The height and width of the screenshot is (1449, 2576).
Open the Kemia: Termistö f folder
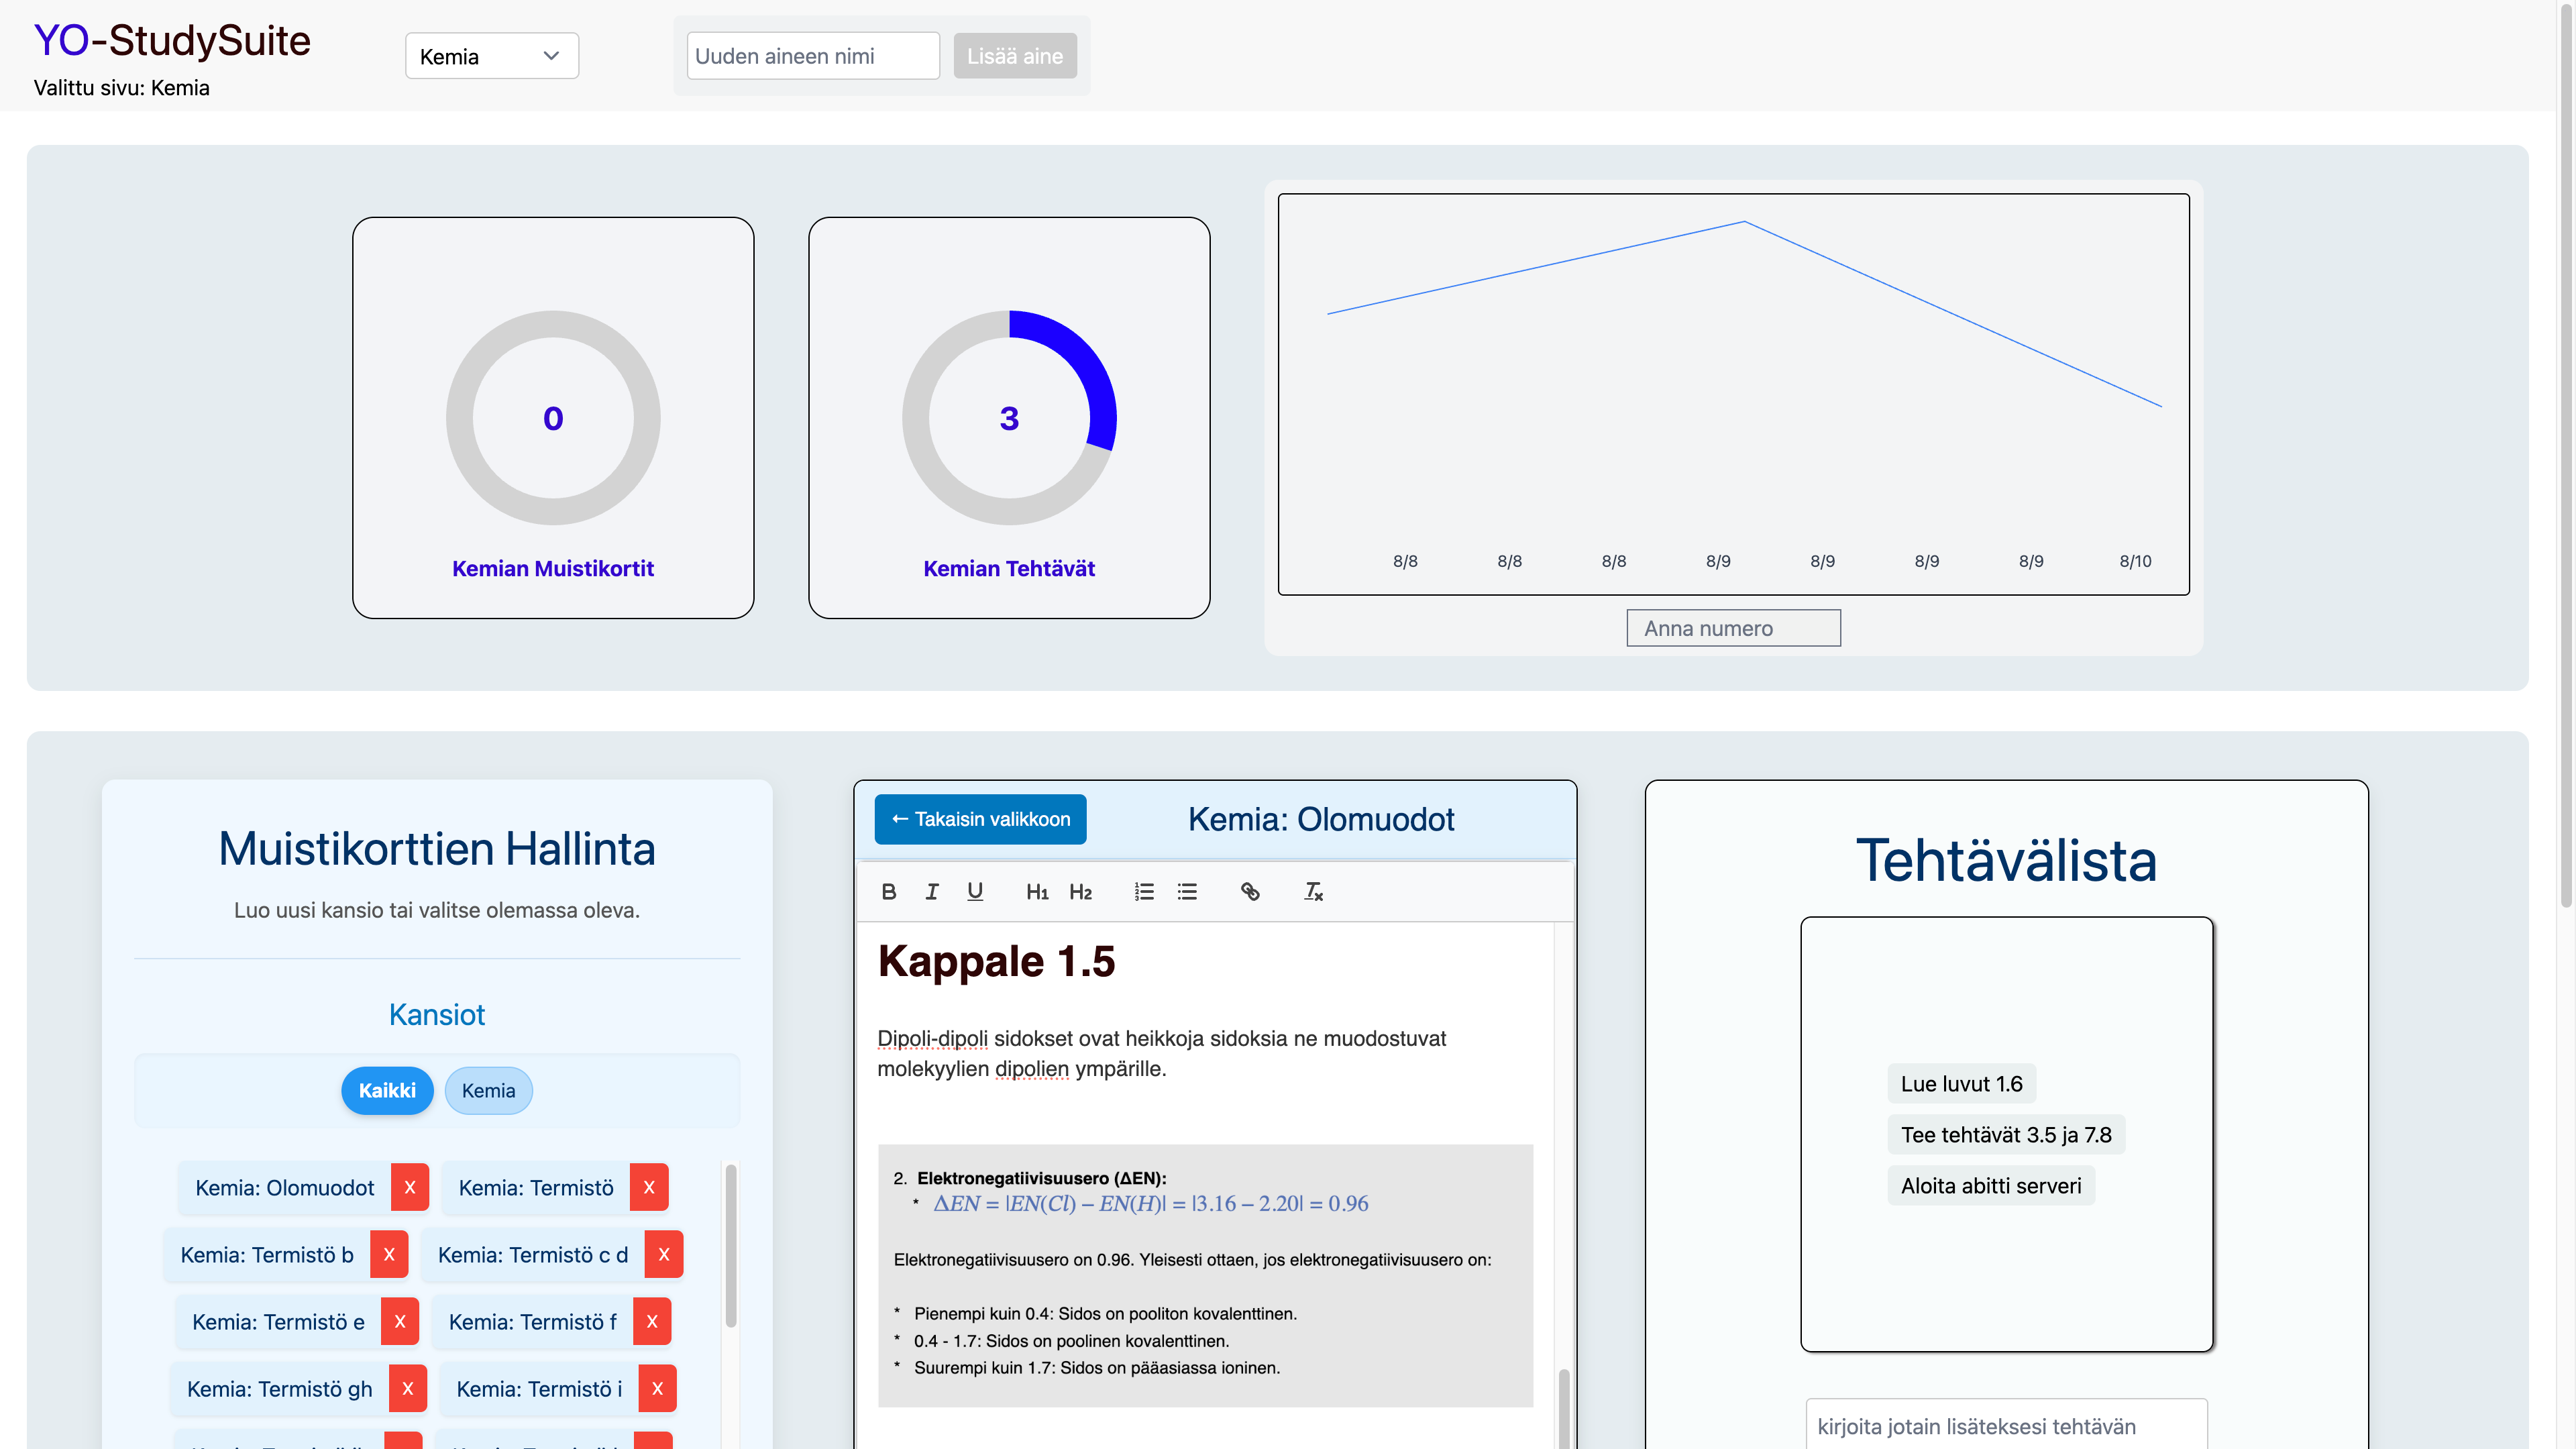pyautogui.click(x=532, y=1321)
